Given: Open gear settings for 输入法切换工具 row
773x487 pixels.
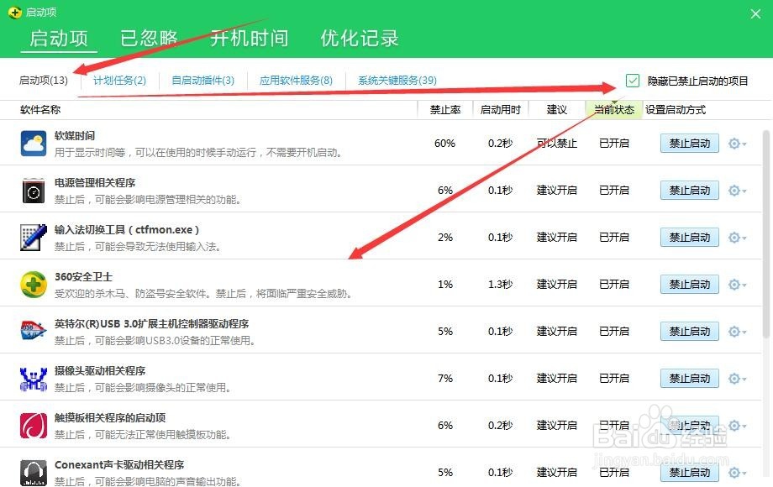Looking at the screenshot, I should (737, 238).
